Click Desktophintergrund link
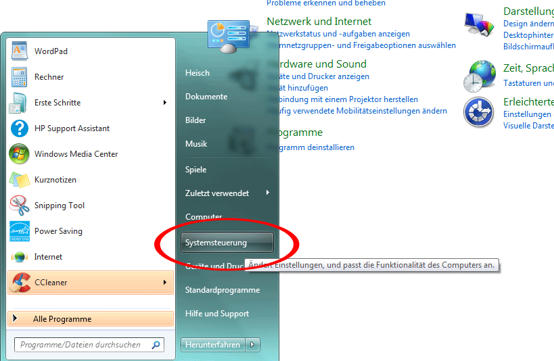Screen dimensions: 554x361 [528, 35]
